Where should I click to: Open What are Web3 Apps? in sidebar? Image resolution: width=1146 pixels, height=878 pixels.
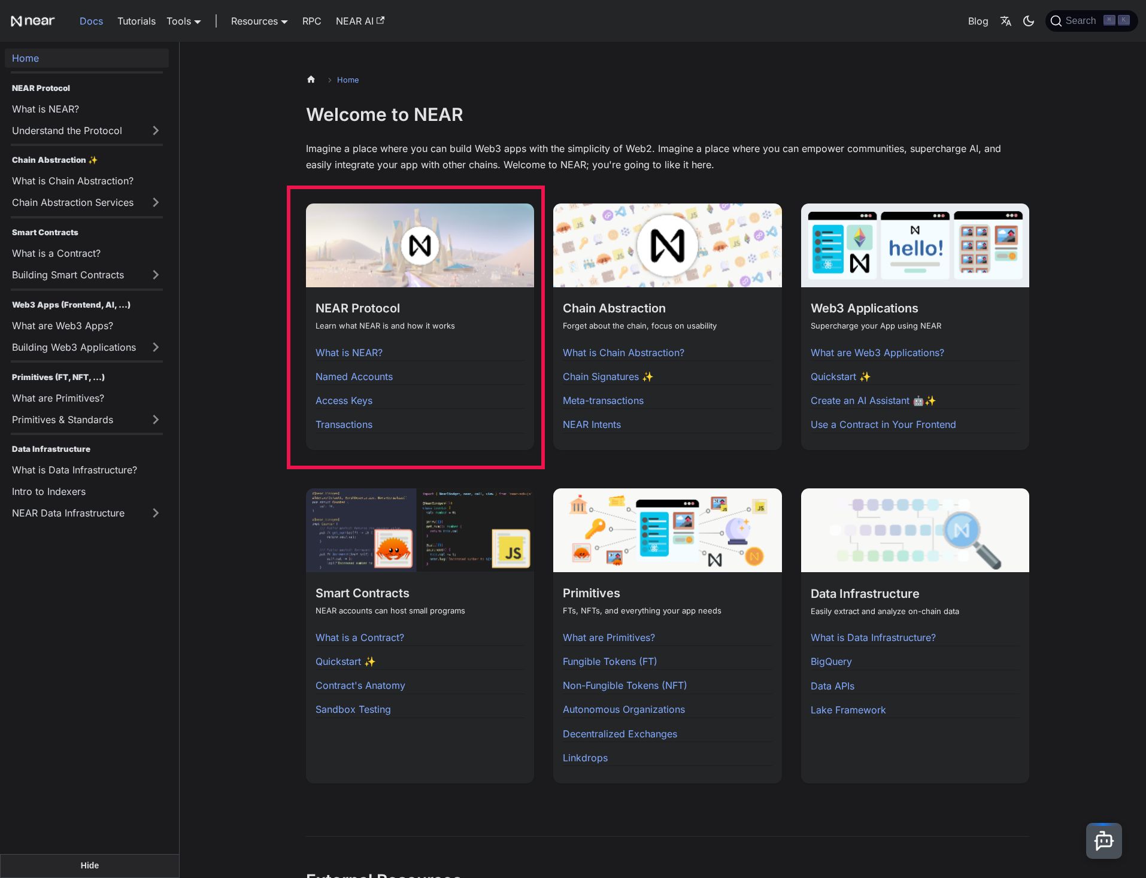[62, 326]
